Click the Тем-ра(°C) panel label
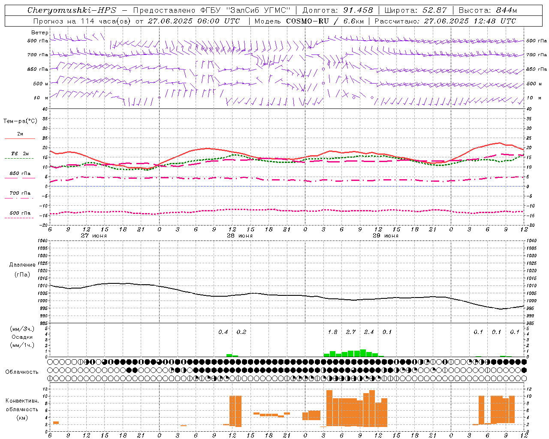The height and width of the screenshot is (439, 549). click(x=20, y=121)
